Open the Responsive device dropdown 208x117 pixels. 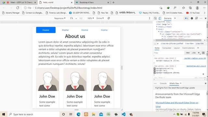point(60,18)
